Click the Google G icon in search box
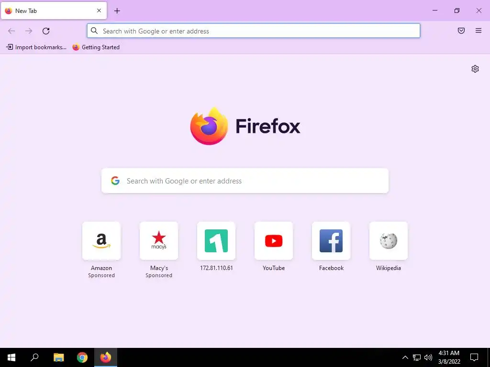The height and width of the screenshot is (367, 490). click(115, 181)
